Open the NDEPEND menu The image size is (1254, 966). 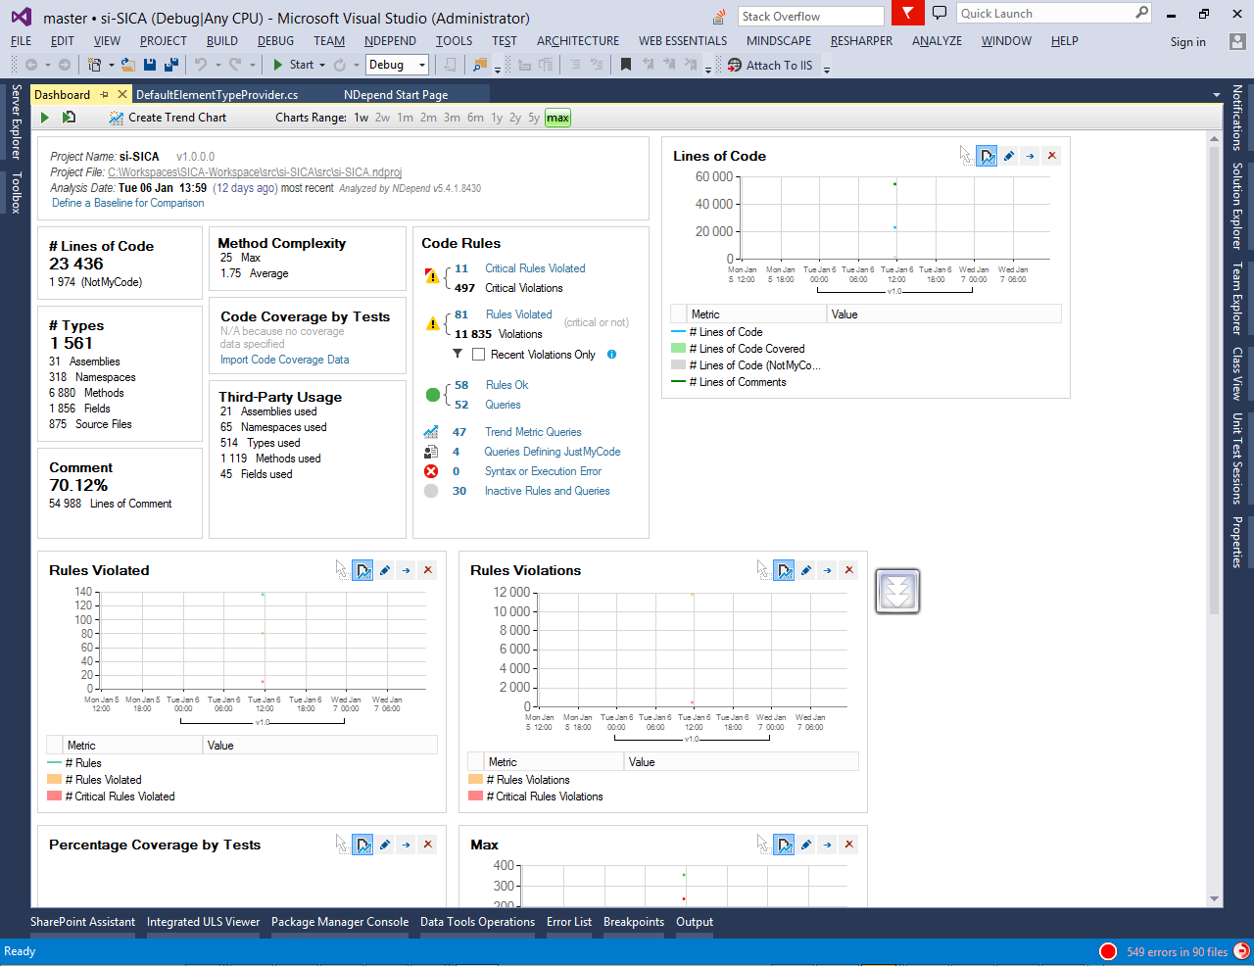coord(390,41)
